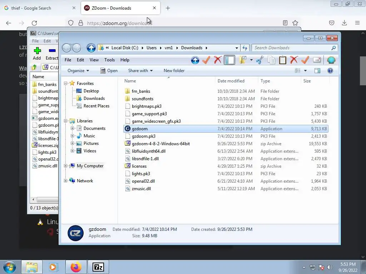Open the Explorer Edit menu
The image size is (366, 274).
point(80,60)
